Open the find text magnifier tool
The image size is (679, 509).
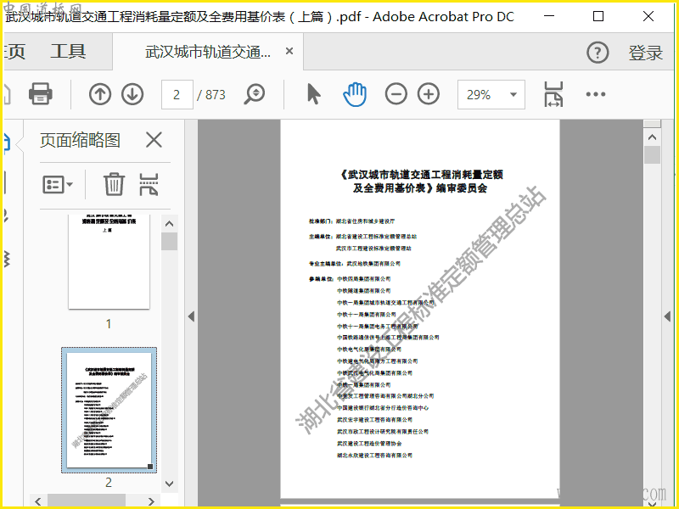click(x=254, y=94)
